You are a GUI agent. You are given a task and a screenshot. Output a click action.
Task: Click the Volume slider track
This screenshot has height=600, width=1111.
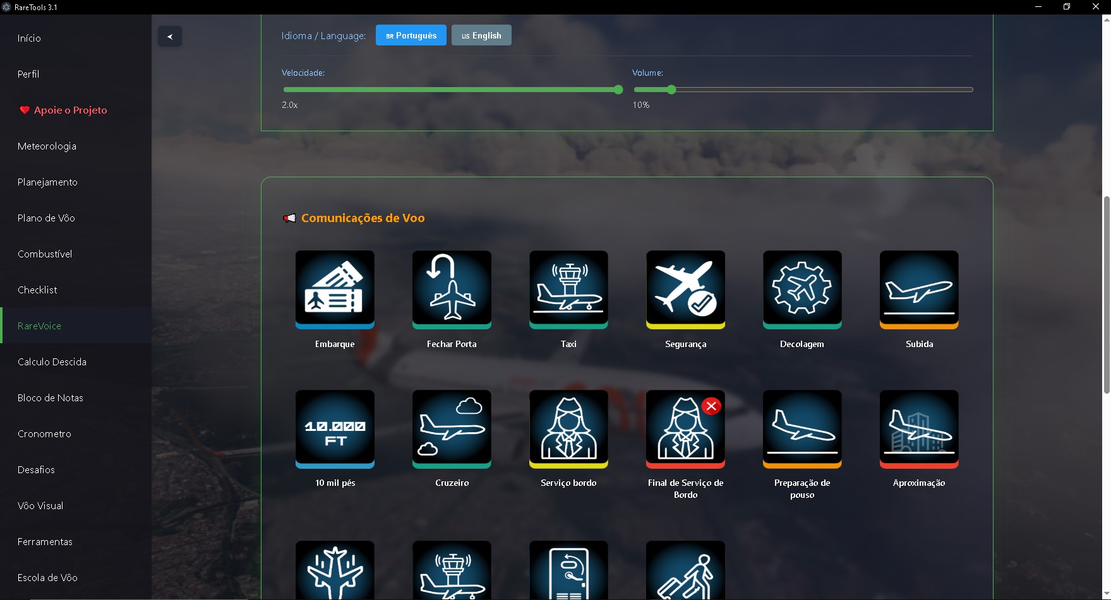[821, 90]
